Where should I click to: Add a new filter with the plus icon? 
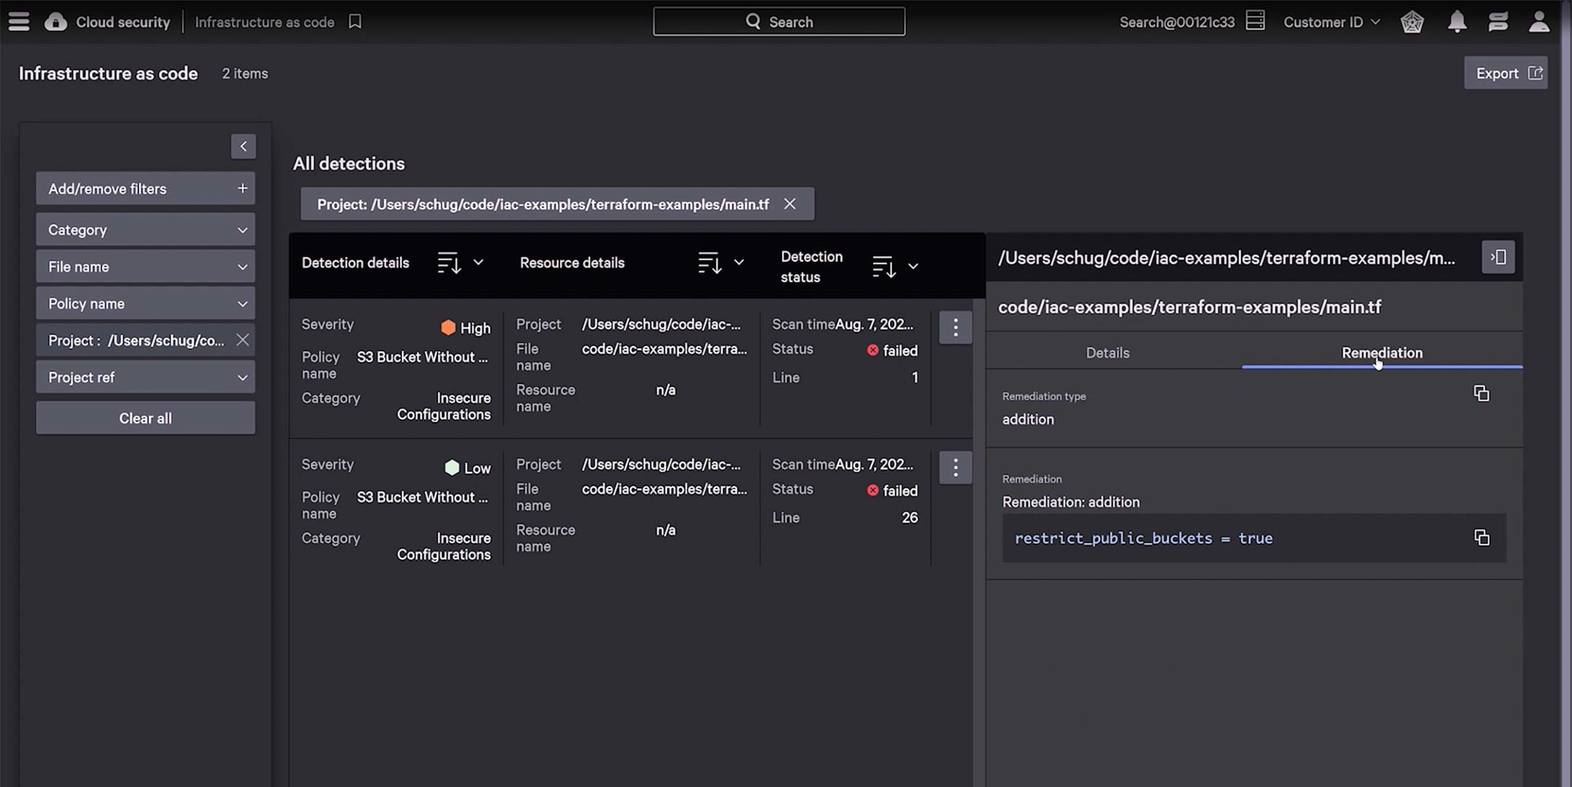tap(243, 188)
